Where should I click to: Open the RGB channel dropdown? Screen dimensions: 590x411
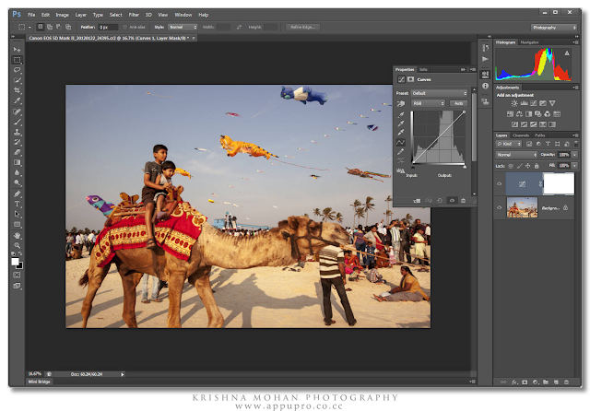tap(425, 104)
